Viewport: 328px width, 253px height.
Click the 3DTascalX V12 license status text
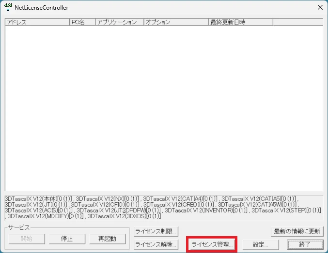[164, 207]
